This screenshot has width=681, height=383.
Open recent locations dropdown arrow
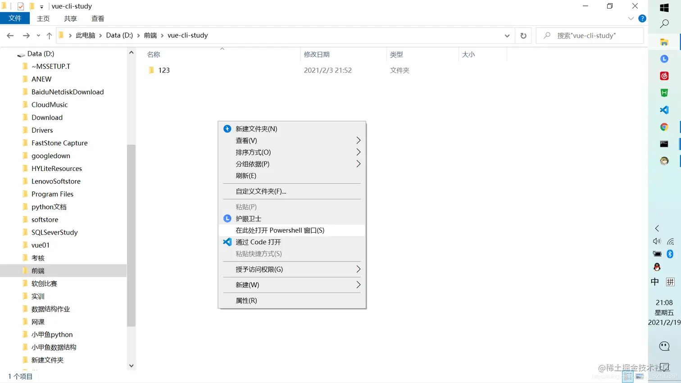pyautogui.click(x=38, y=36)
